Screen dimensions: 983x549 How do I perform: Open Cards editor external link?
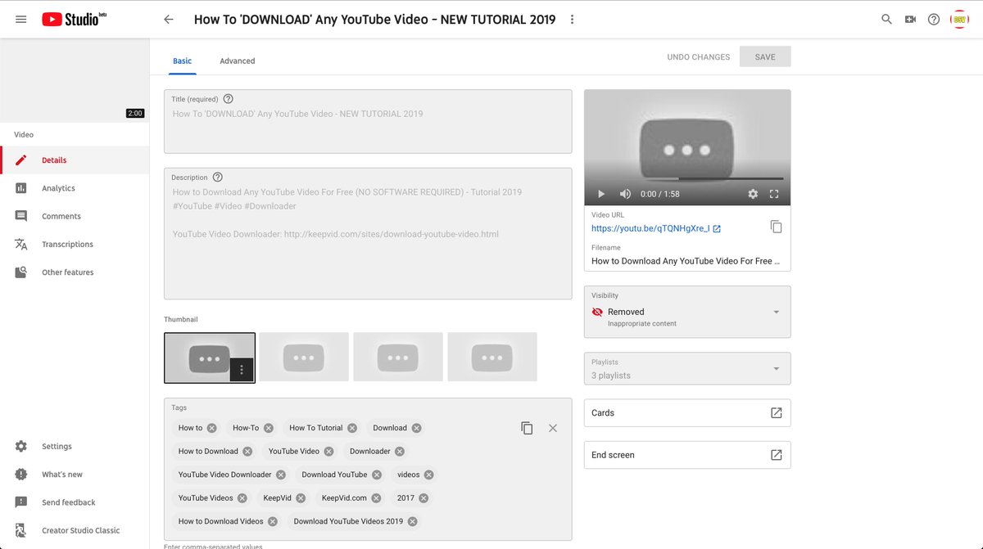tap(777, 413)
